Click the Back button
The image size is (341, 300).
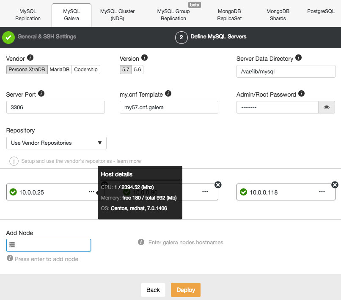pyautogui.click(x=153, y=290)
